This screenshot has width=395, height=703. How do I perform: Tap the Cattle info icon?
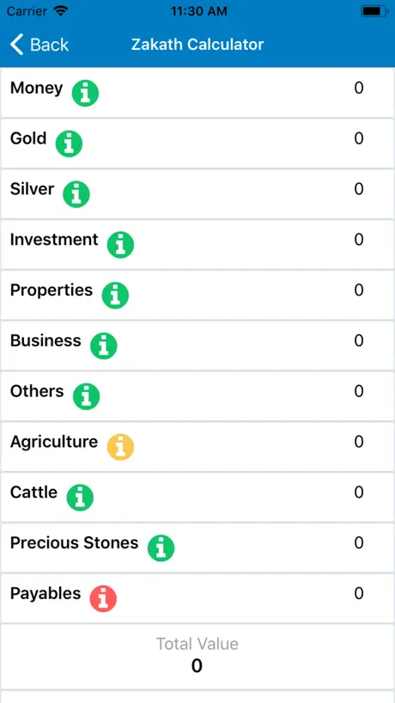(x=80, y=498)
